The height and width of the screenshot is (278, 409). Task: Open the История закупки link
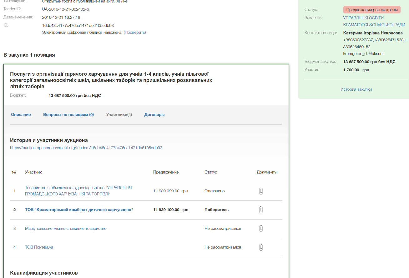pyautogui.click(x=356, y=89)
